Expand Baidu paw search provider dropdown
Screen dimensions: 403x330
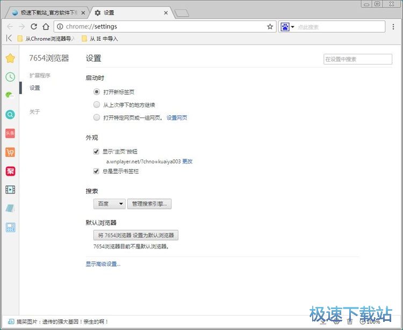coord(292,27)
